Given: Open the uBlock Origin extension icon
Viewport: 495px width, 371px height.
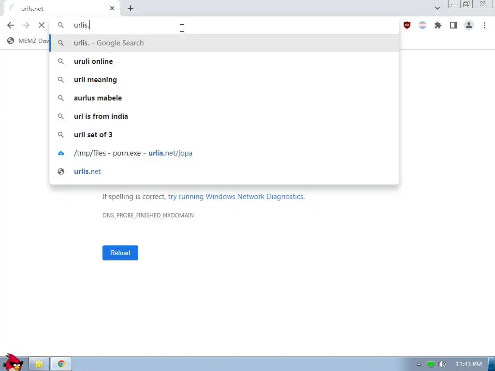Looking at the screenshot, I should tap(407, 25).
